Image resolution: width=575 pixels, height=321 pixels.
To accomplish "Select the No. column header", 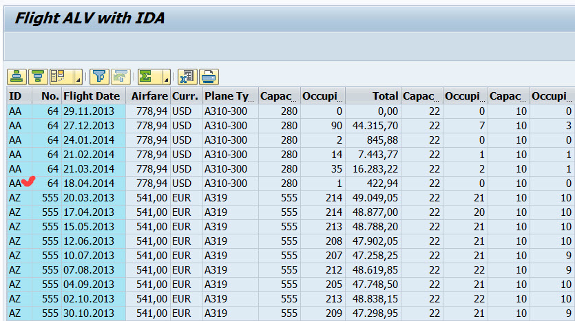I will 50,96.
